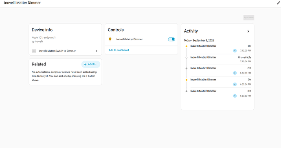Click the pencil edit icon for device name

(279, 3)
